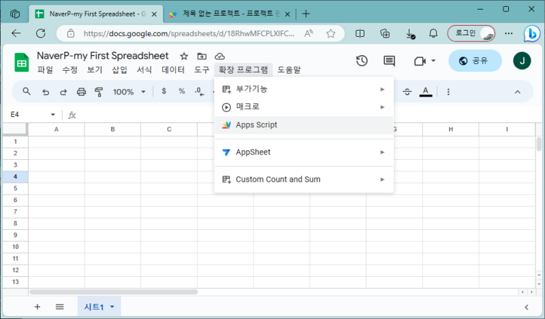
Task: Open Edge split screen icon
Action: point(360,33)
